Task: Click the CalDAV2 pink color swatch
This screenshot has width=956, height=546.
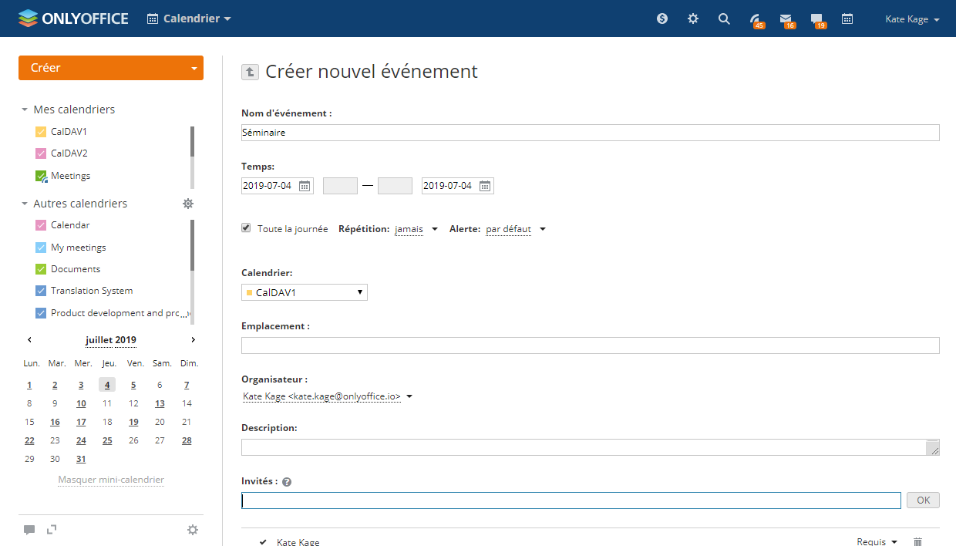Action: pos(42,153)
